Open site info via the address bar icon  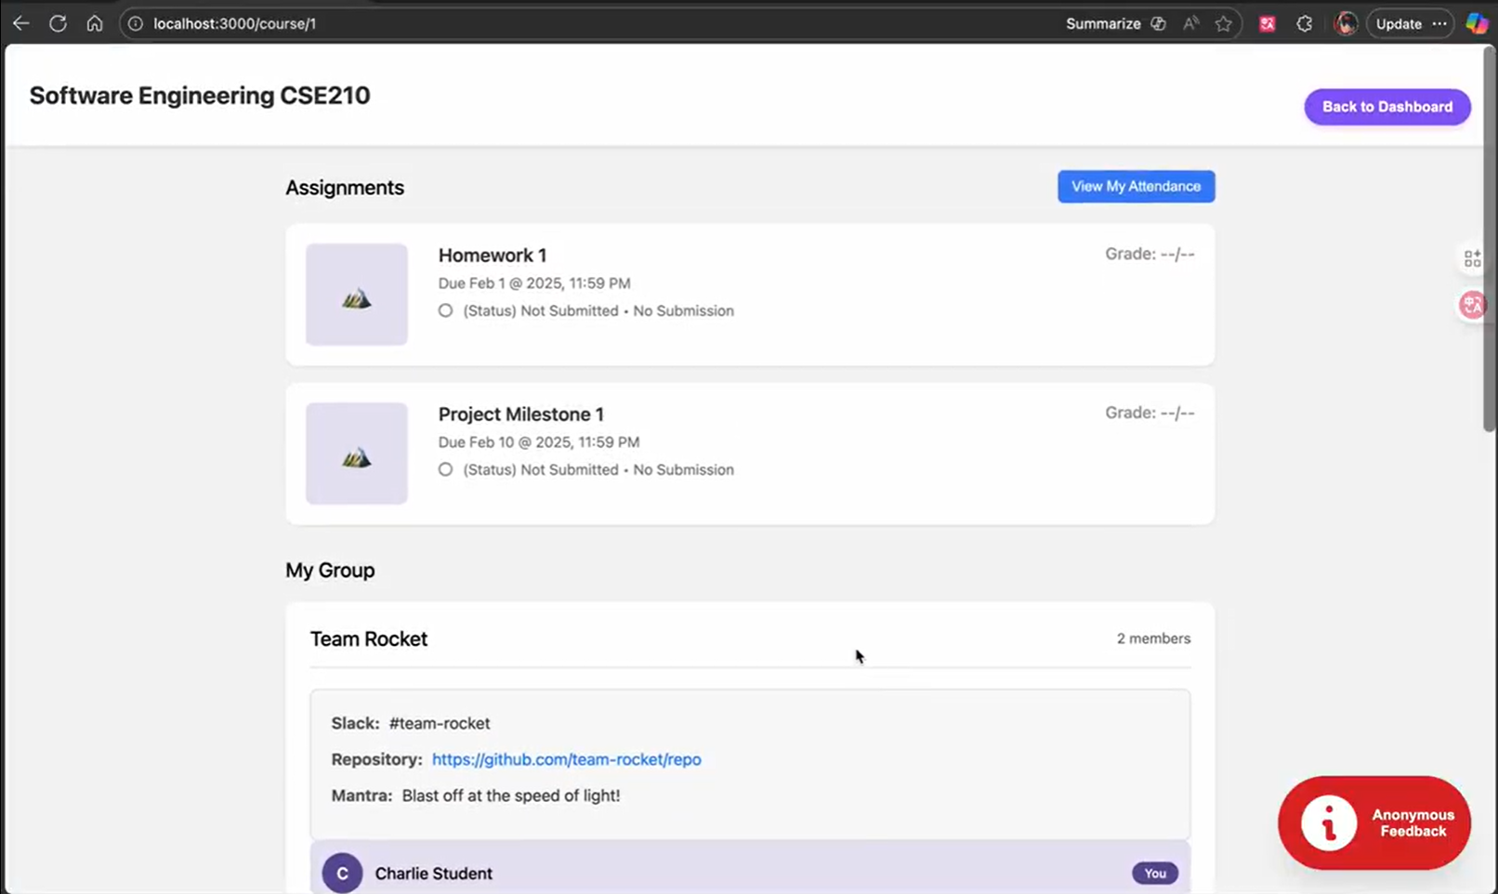pos(137,23)
